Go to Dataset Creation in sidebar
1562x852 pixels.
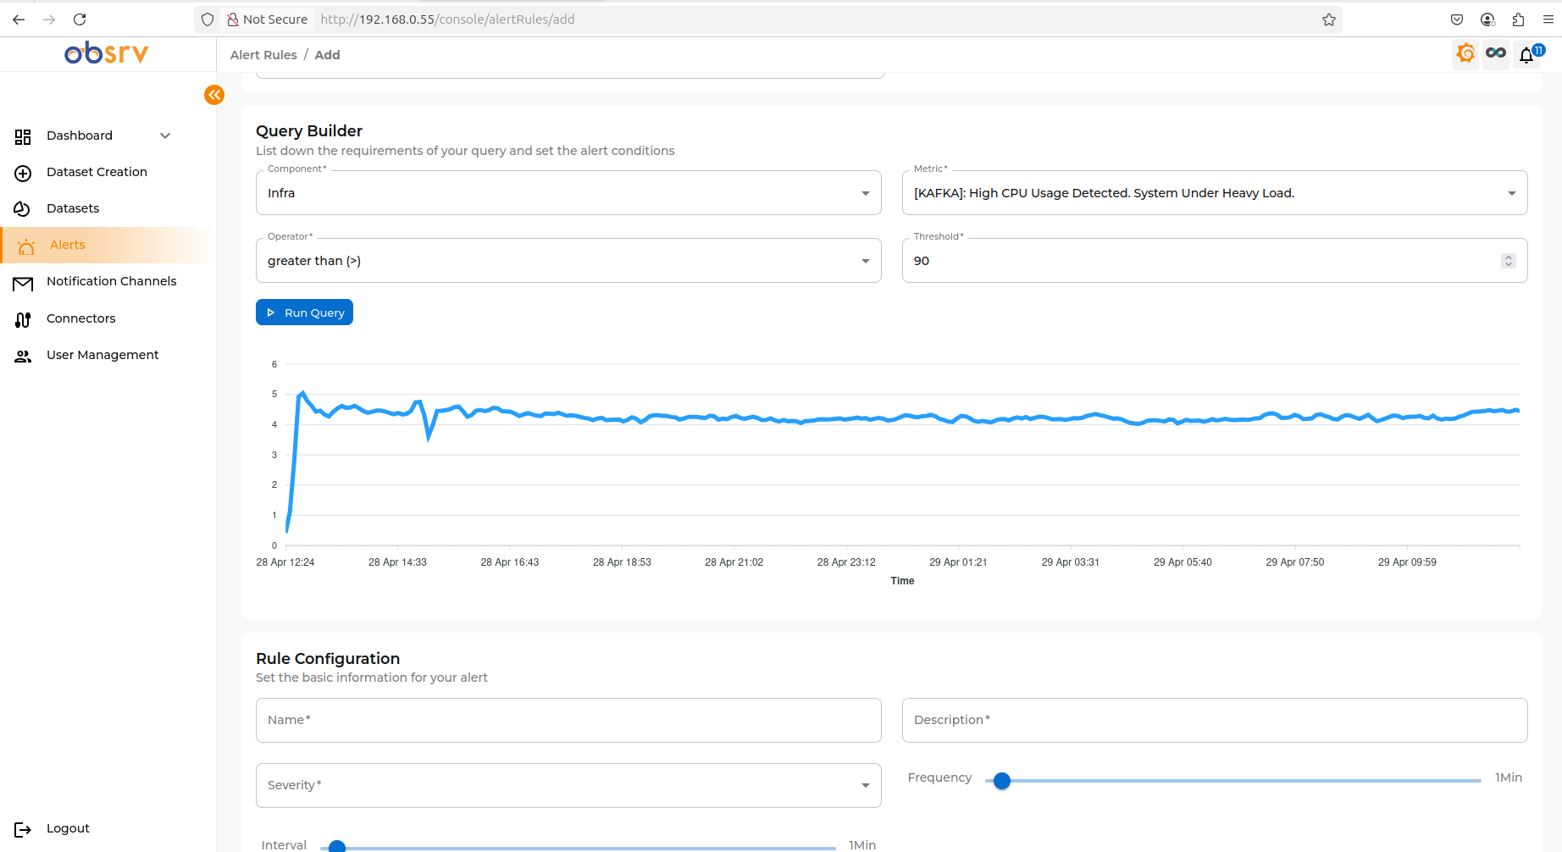tap(97, 172)
